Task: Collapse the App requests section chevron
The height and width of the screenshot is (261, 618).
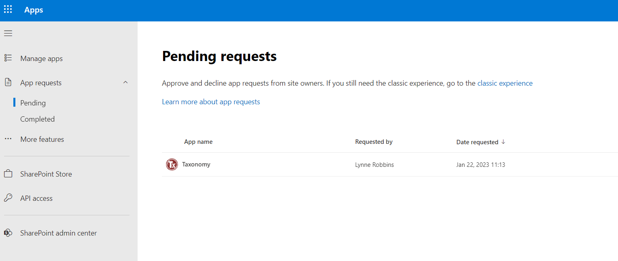Action: click(x=125, y=82)
